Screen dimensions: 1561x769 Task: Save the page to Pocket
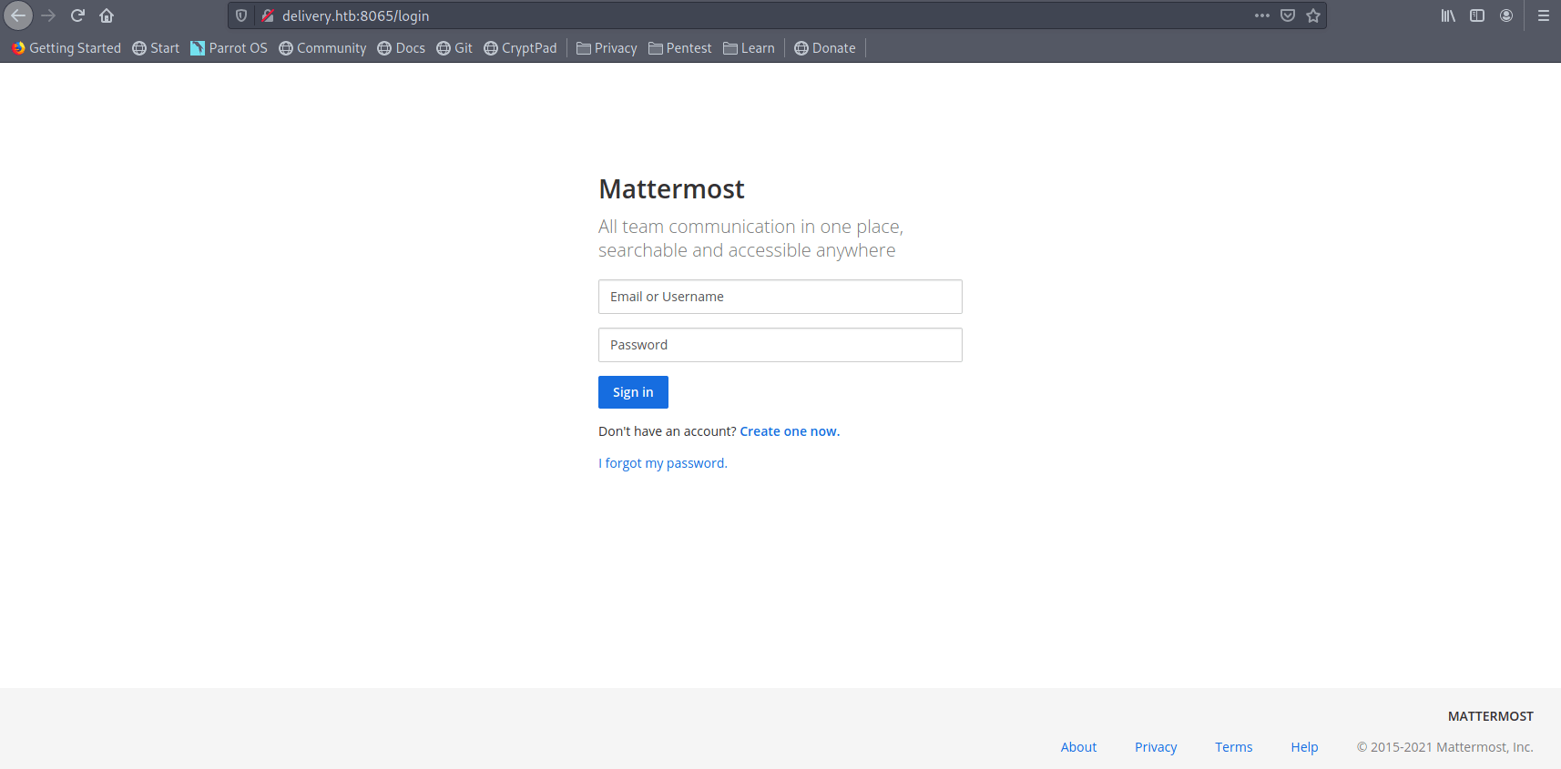(1288, 15)
